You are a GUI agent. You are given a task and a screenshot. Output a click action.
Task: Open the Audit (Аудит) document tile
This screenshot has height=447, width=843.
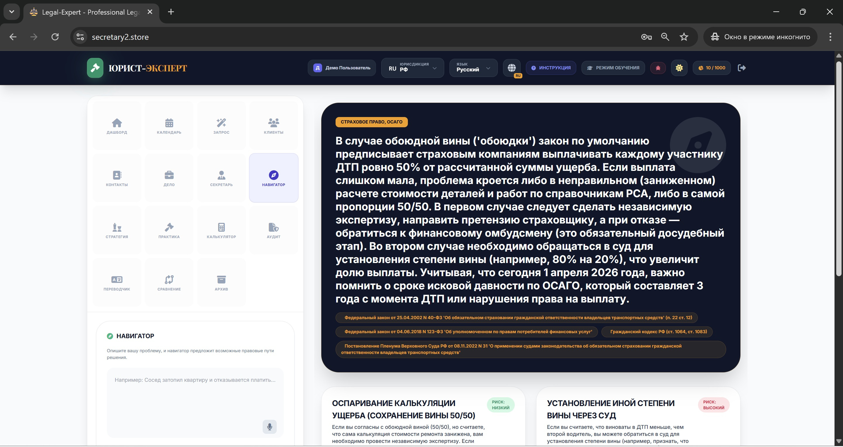[273, 230]
